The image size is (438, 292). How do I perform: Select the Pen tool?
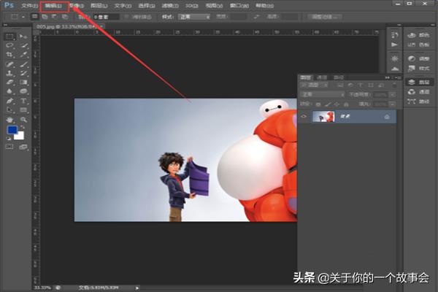tap(9, 101)
